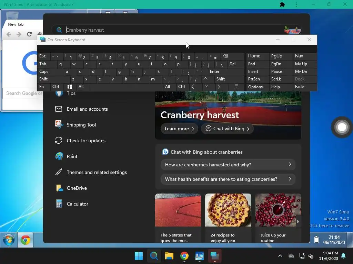The image size is (353, 264).
Task: Click Chrome icon in Win7 taskbar
Action: [x=26, y=240]
